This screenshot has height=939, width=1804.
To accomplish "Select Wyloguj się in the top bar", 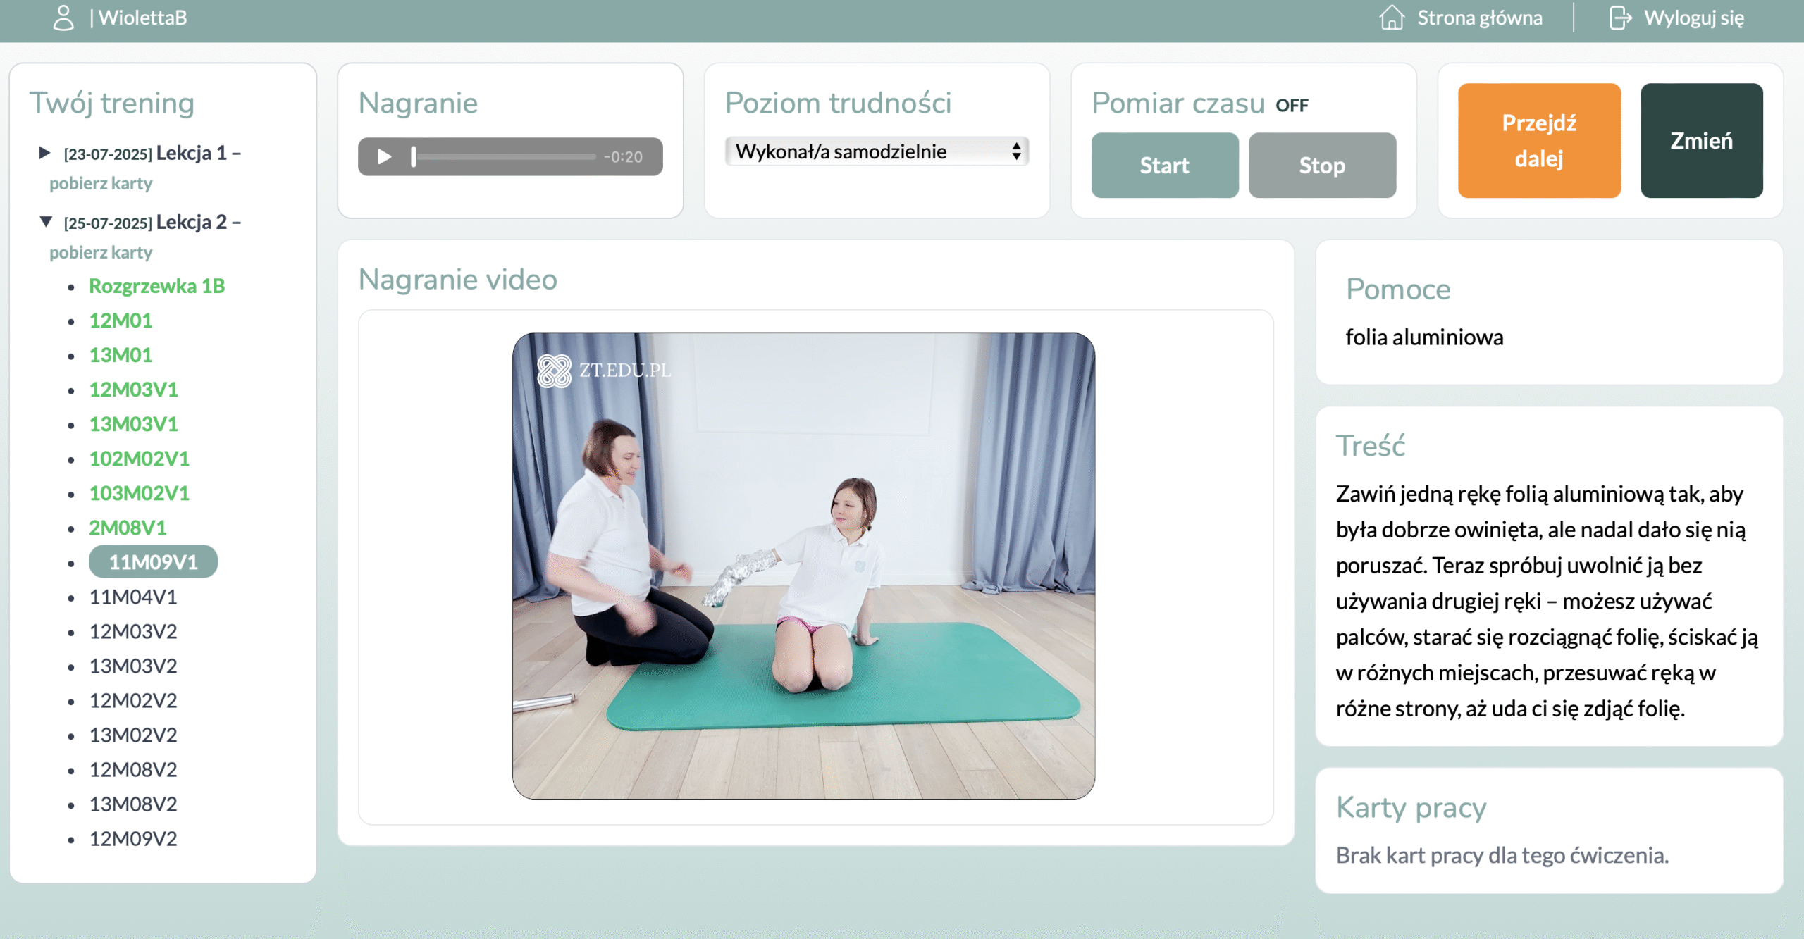I will [1693, 18].
